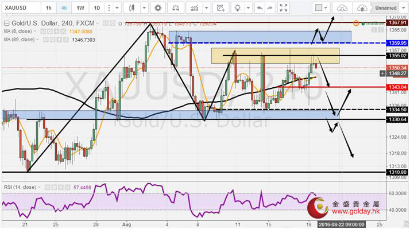This screenshot has width=410, height=229.
Task: Open the indicators icon
Action: click(x=194, y=8)
